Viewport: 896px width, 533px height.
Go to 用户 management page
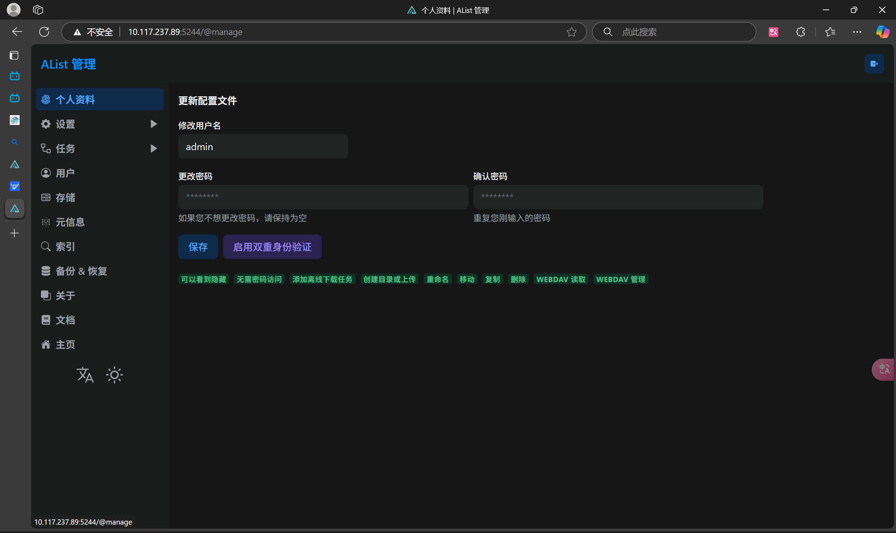click(100, 173)
